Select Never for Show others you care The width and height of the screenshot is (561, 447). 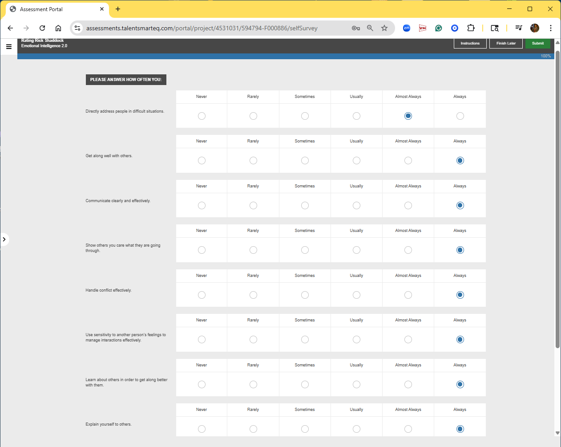click(202, 250)
